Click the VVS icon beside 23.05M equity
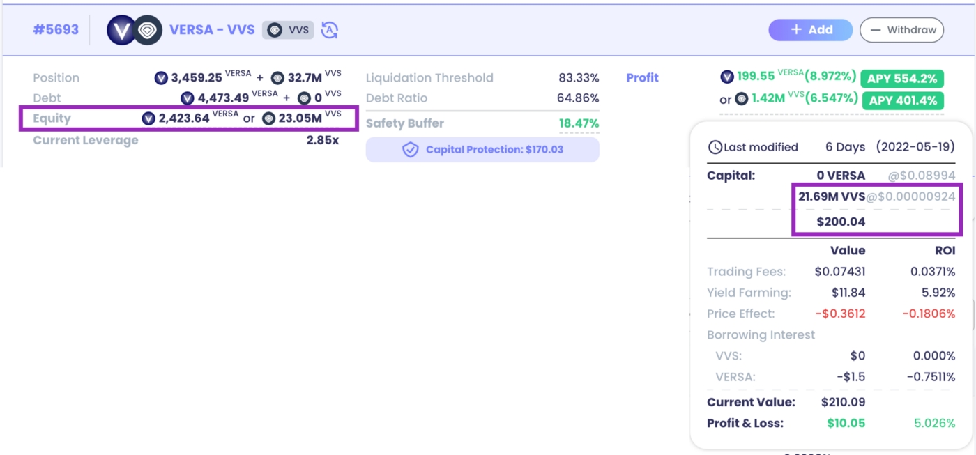976x455 pixels. click(x=268, y=118)
